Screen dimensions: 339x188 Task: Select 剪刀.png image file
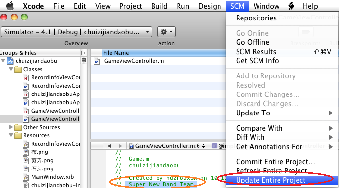[x=39, y=160]
